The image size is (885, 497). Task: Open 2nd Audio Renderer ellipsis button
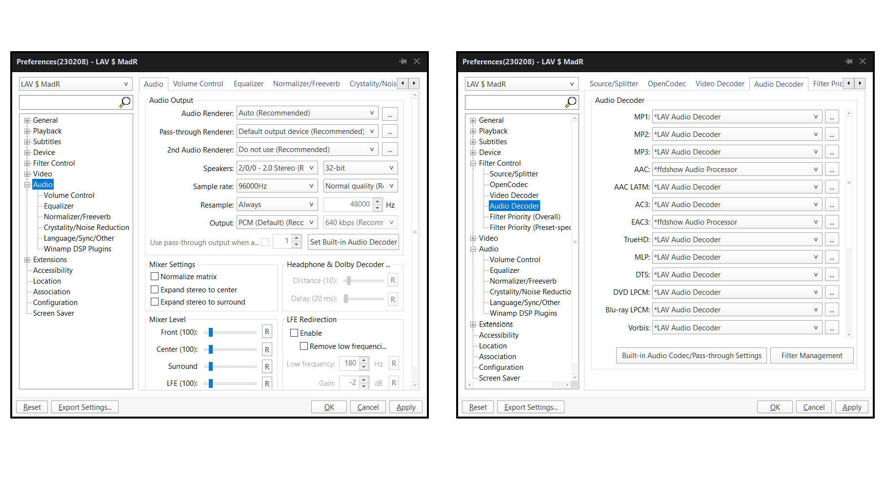tap(390, 150)
